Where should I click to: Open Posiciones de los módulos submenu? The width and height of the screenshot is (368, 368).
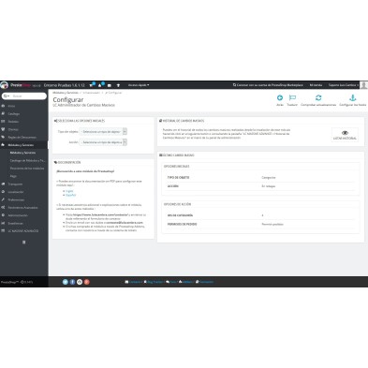(x=27, y=169)
